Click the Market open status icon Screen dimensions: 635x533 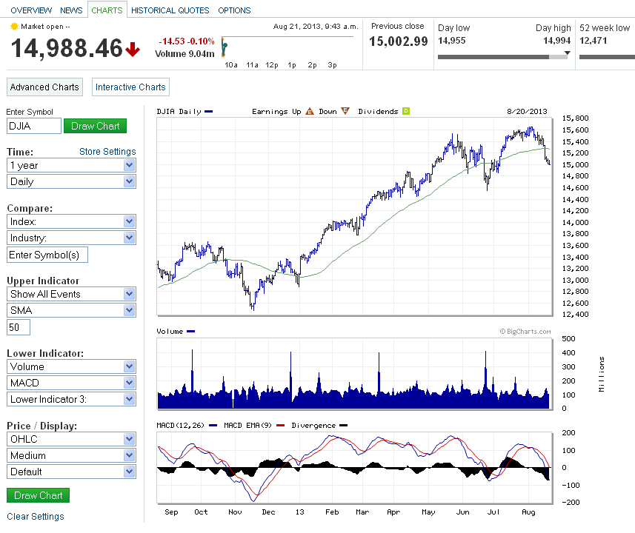(13, 27)
